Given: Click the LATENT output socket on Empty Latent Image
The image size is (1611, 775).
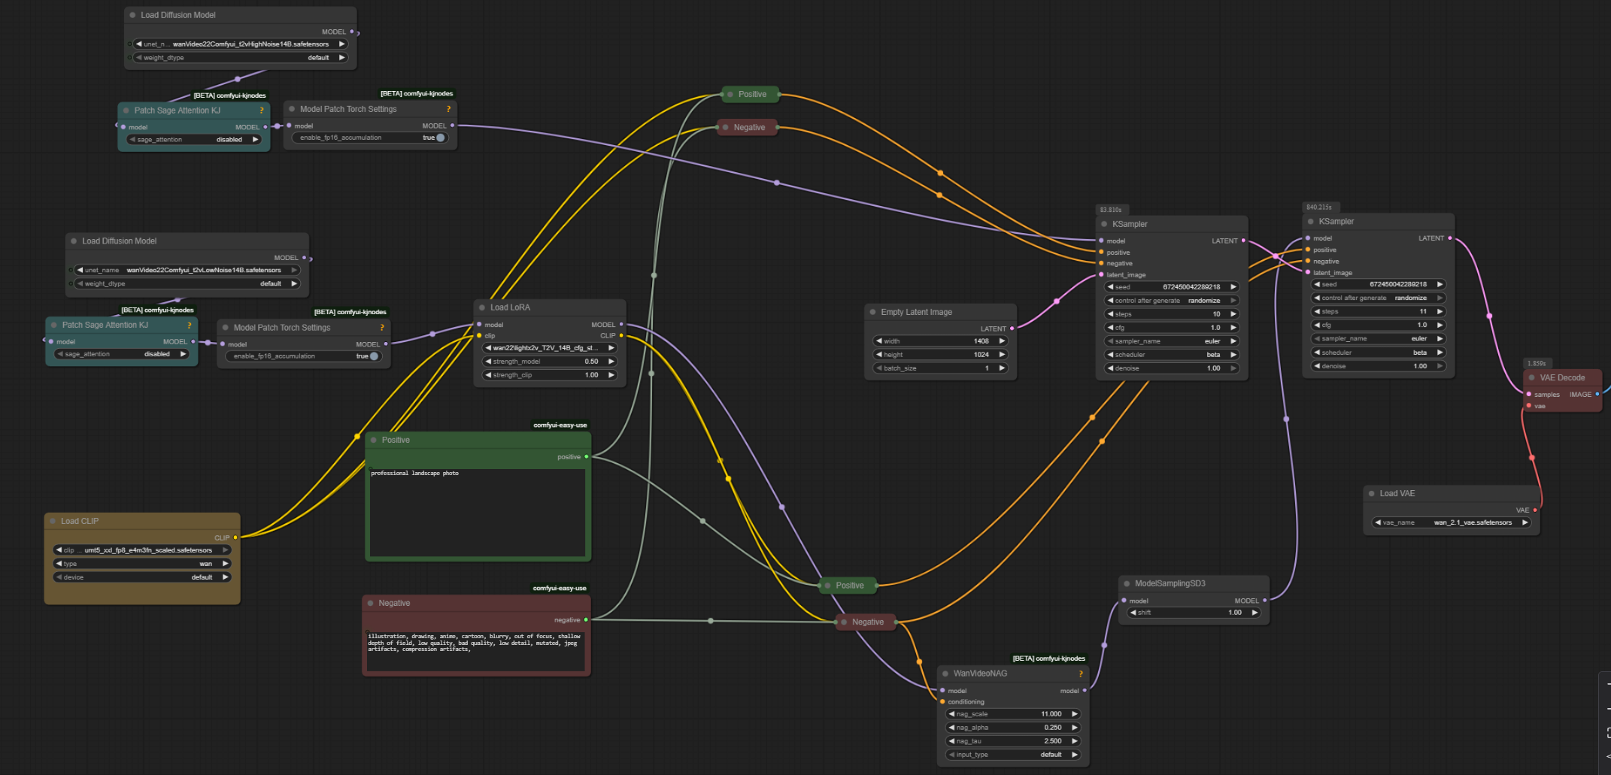Looking at the screenshot, I should tap(1012, 328).
